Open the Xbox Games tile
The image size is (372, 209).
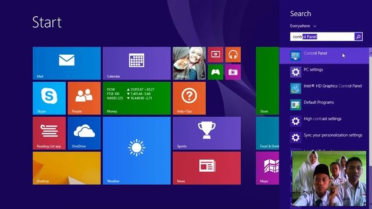coord(216,72)
